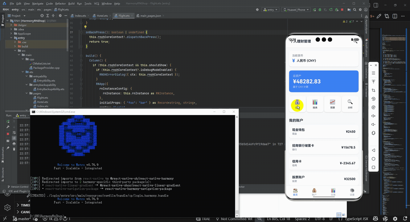Switch to the Hotel.ets editor tab

point(102,16)
